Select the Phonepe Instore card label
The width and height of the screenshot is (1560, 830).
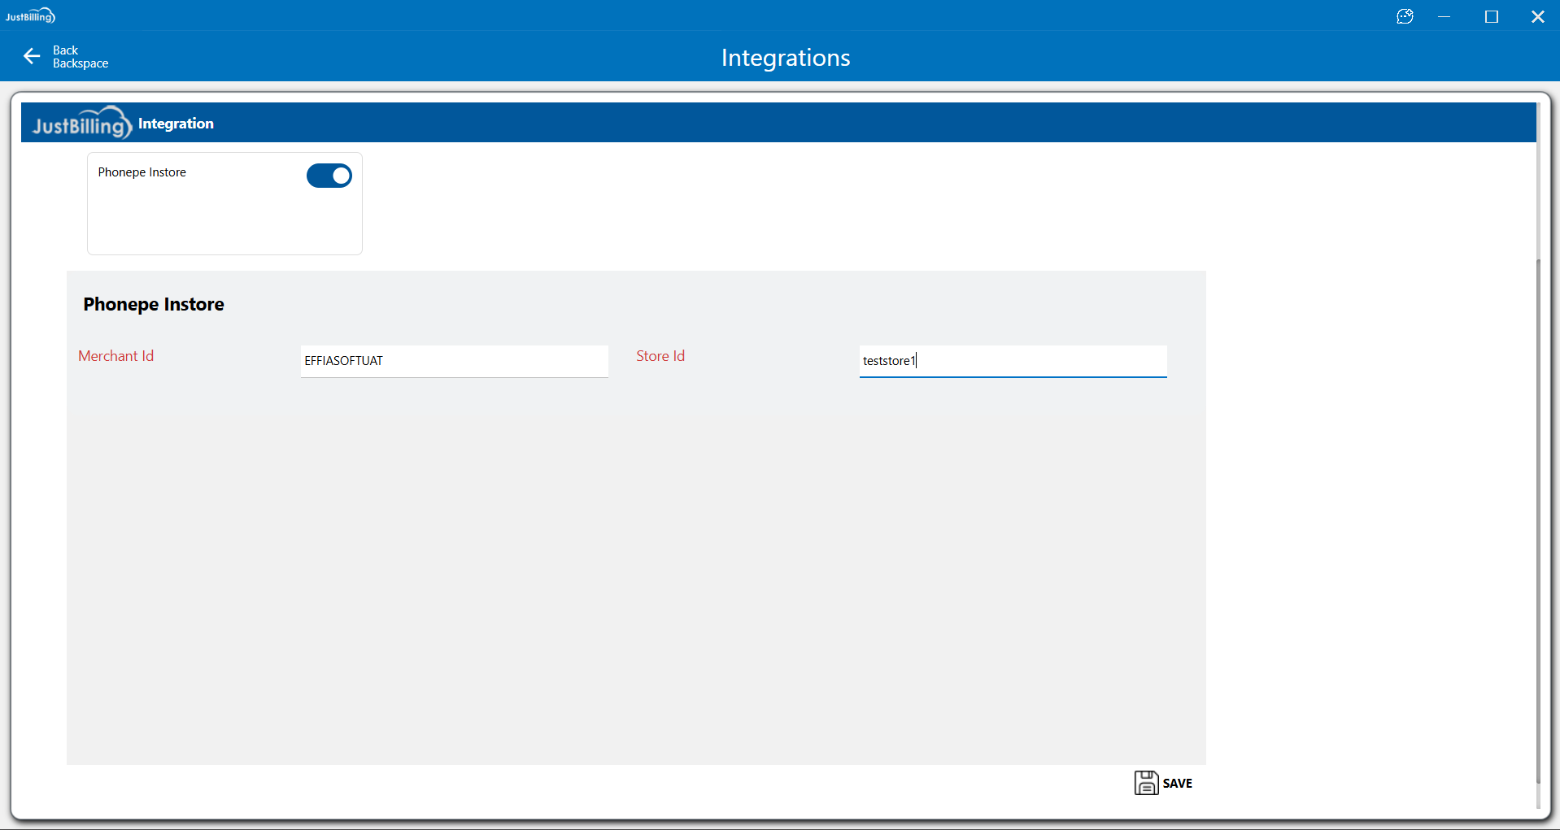(142, 172)
